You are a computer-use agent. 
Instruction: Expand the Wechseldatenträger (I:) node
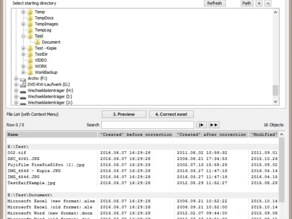[16, 96]
